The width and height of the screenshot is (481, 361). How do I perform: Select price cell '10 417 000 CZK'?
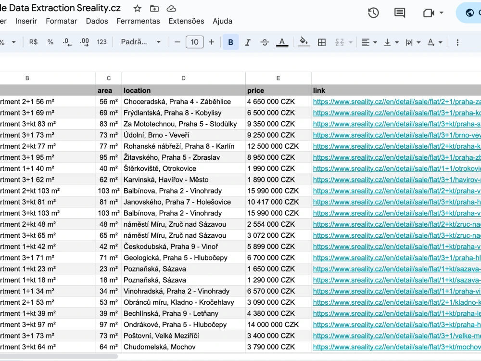click(x=278, y=202)
